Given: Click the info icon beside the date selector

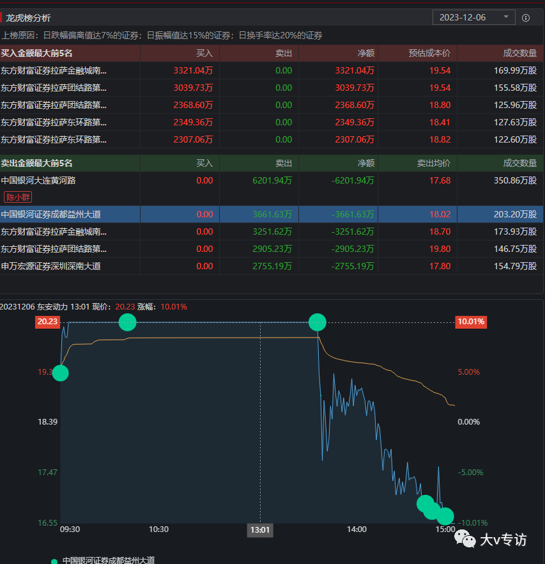Looking at the screenshot, I should click(526, 18).
